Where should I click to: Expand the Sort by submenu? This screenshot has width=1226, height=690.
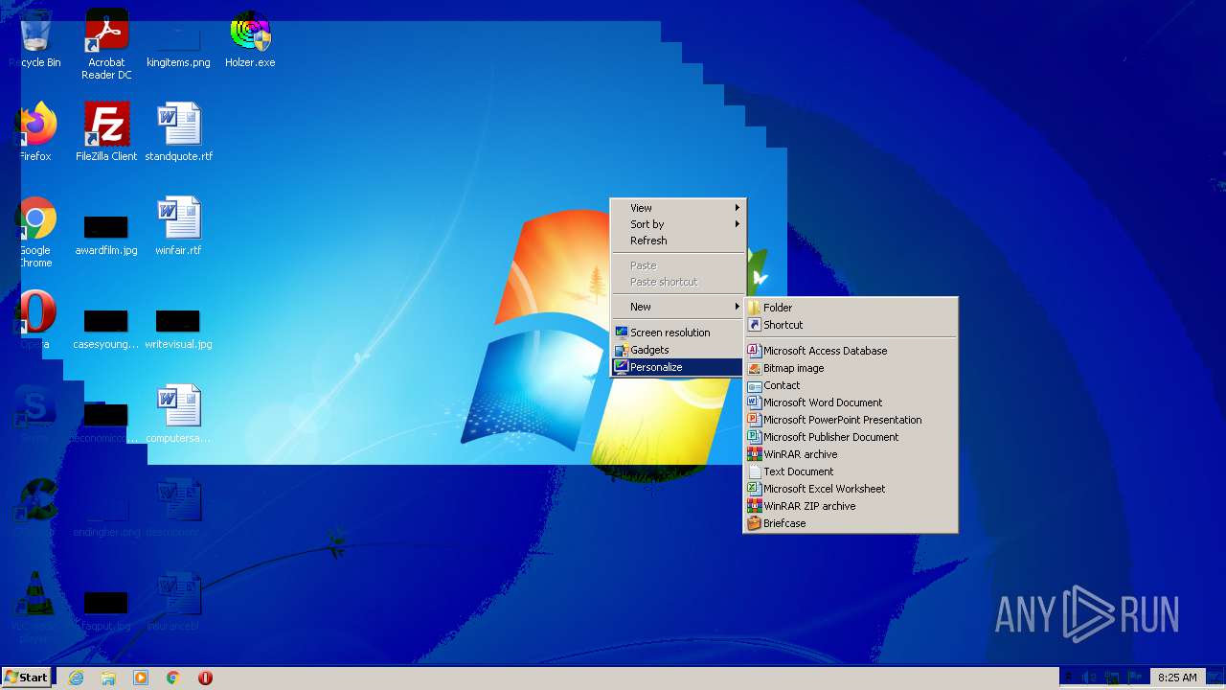678,224
